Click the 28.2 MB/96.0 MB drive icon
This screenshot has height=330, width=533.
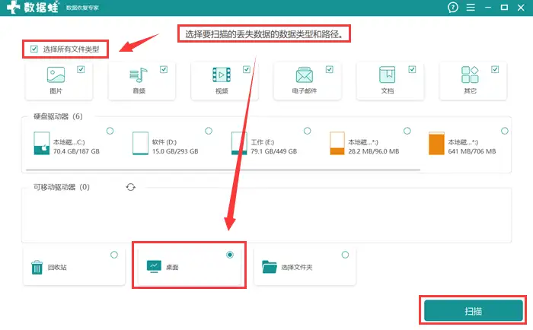(337, 143)
